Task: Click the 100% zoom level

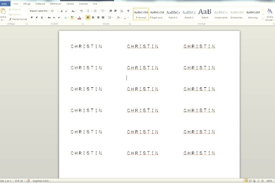Action: 269,181
